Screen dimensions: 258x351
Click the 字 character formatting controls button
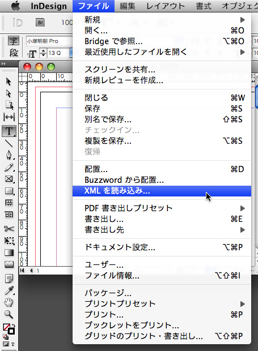pos(14,41)
